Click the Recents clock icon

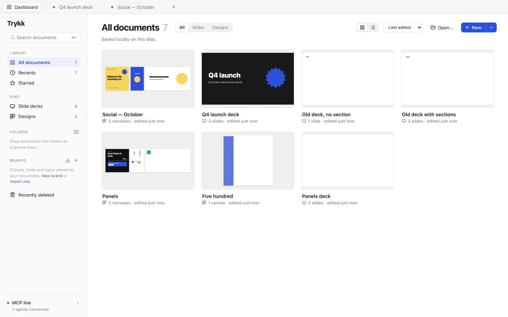(12, 73)
